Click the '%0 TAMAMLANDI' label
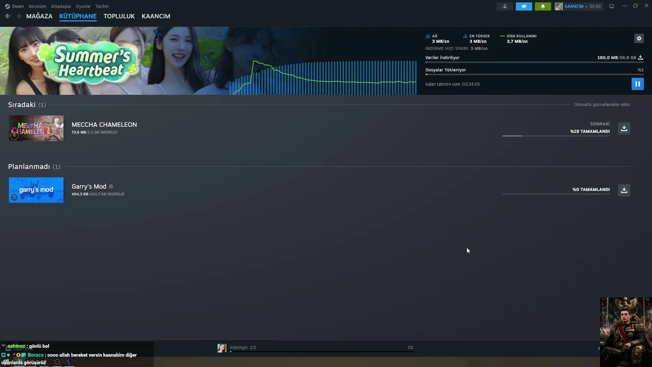652x367 pixels. point(591,190)
